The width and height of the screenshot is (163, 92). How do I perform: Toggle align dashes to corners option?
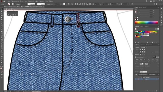(x=157, y=57)
